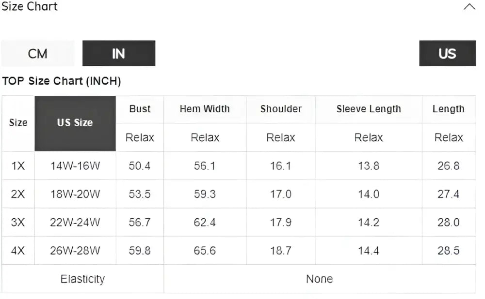
Task: Click the None elasticity value
Action: tap(320, 279)
